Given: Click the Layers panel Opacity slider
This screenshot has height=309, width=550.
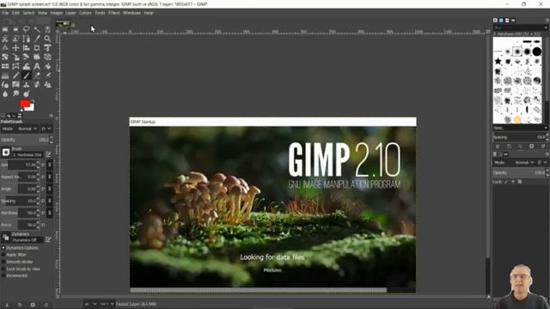Looking at the screenshot, I should tap(518, 173).
